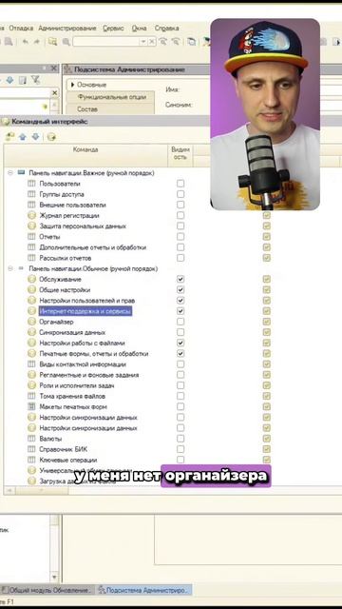Move command up with blue up arrow
This screenshot has width=342, height=609.
23,137
